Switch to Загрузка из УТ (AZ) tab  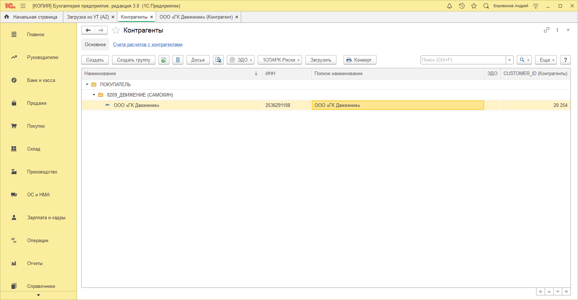pos(88,17)
